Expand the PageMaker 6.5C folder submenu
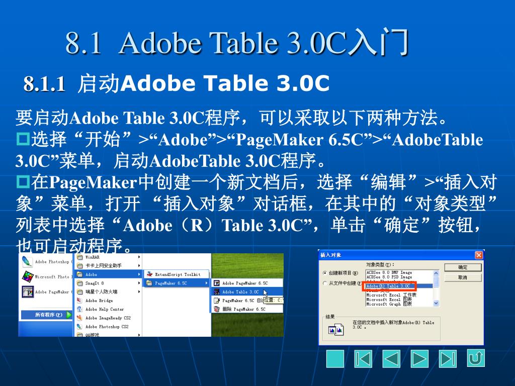This screenshot has height=386, width=515. pyautogui.click(x=177, y=283)
